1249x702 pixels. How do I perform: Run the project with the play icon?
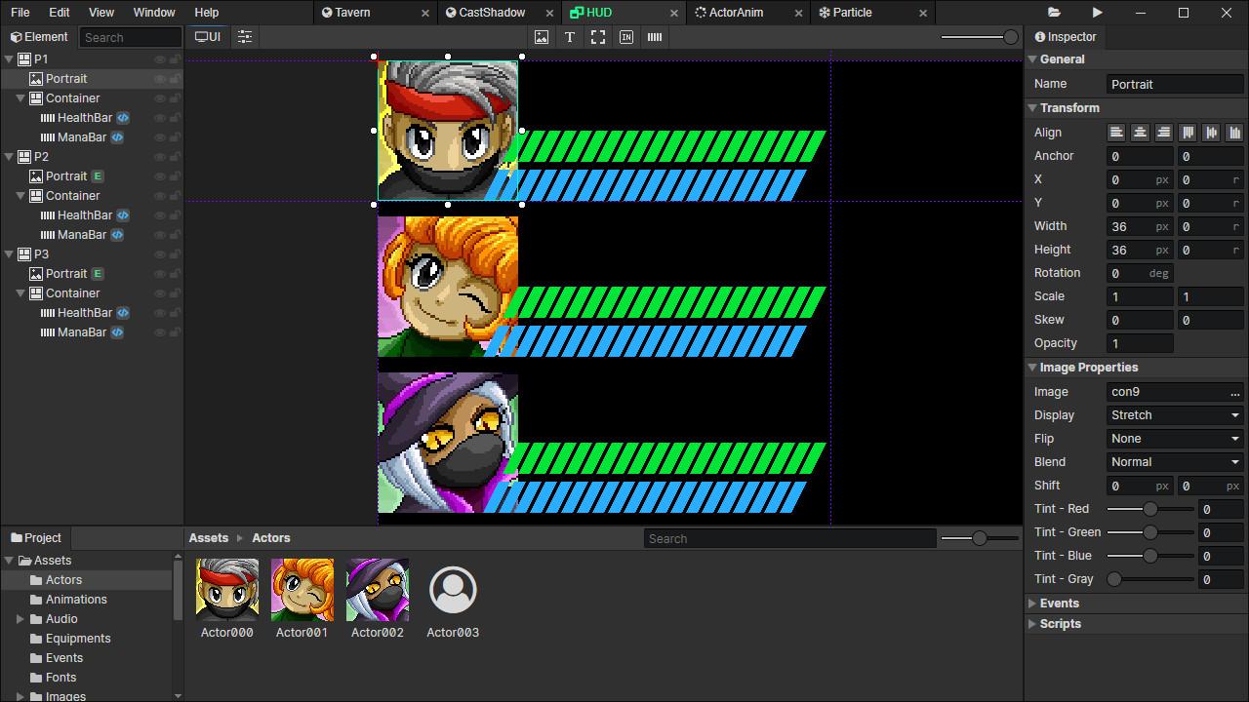pyautogui.click(x=1097, y=13)
